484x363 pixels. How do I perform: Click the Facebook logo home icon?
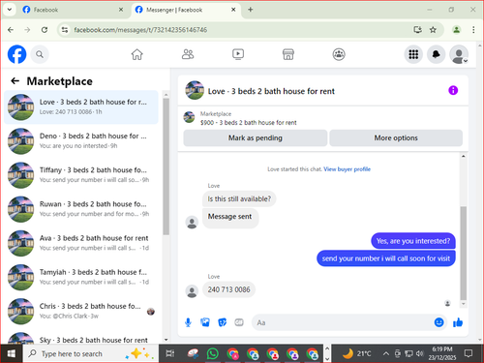[x=16, y=54]
